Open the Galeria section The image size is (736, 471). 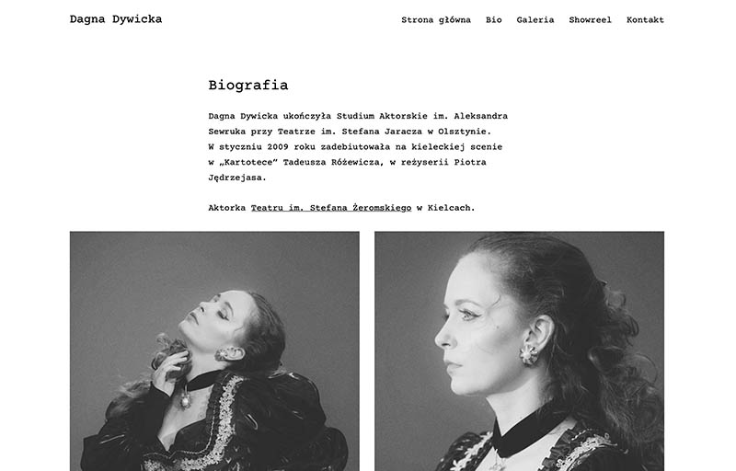click(535, 19)
